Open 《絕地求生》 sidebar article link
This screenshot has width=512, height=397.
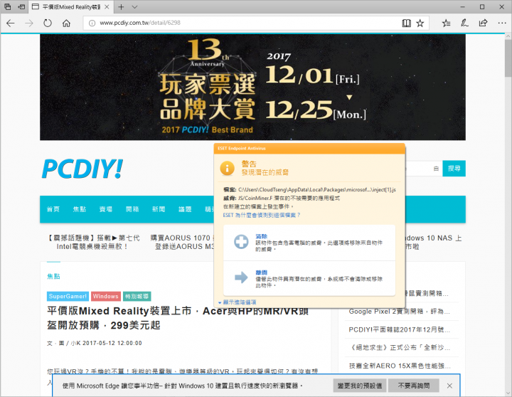point(399,347)
